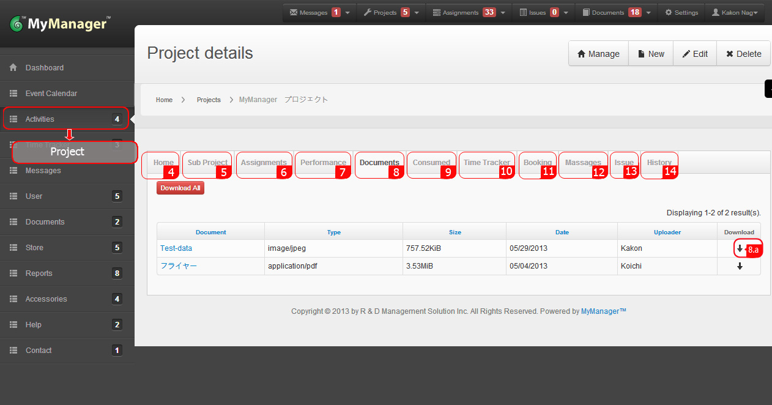
Task: Click the download arrow for the PDF row
Action: 740,266
